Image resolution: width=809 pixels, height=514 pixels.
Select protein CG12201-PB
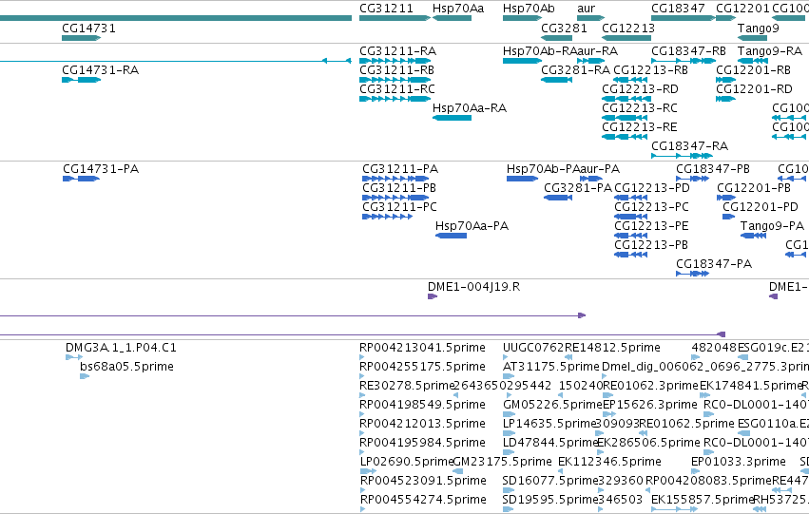pyautogui.click(x=754, y=188)
